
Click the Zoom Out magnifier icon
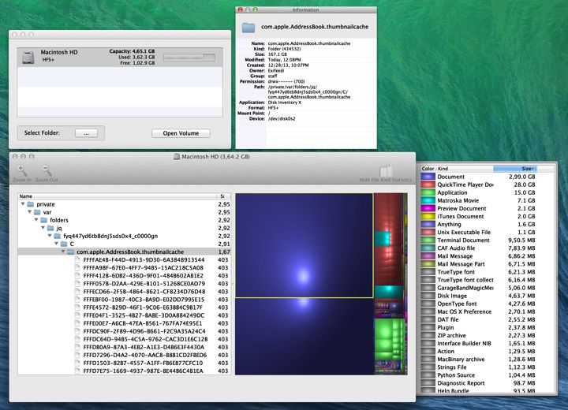pos(46,170)
